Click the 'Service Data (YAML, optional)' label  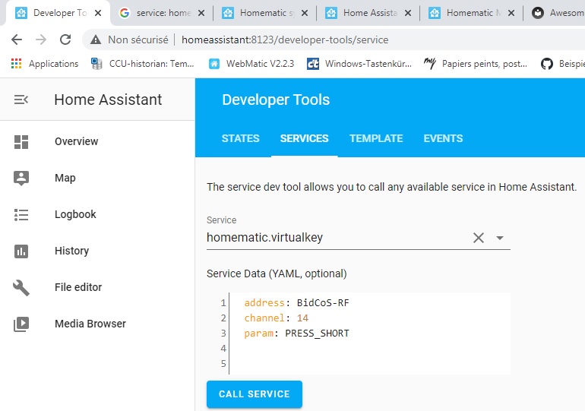pyautogui.click(x=277, y=273)
